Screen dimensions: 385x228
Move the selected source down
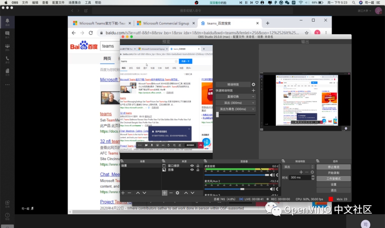coord(192,193)
